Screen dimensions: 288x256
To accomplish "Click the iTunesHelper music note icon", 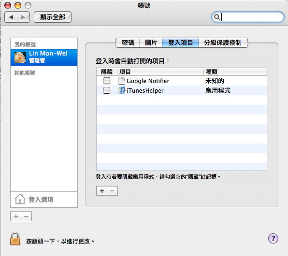I will click(x=122, y=90).
